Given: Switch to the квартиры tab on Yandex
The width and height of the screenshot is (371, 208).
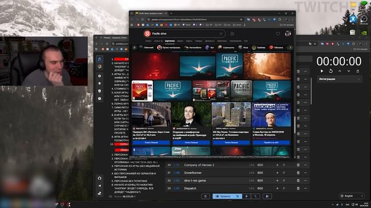Looking at the screenshot, I should click(x=222, y=41).
